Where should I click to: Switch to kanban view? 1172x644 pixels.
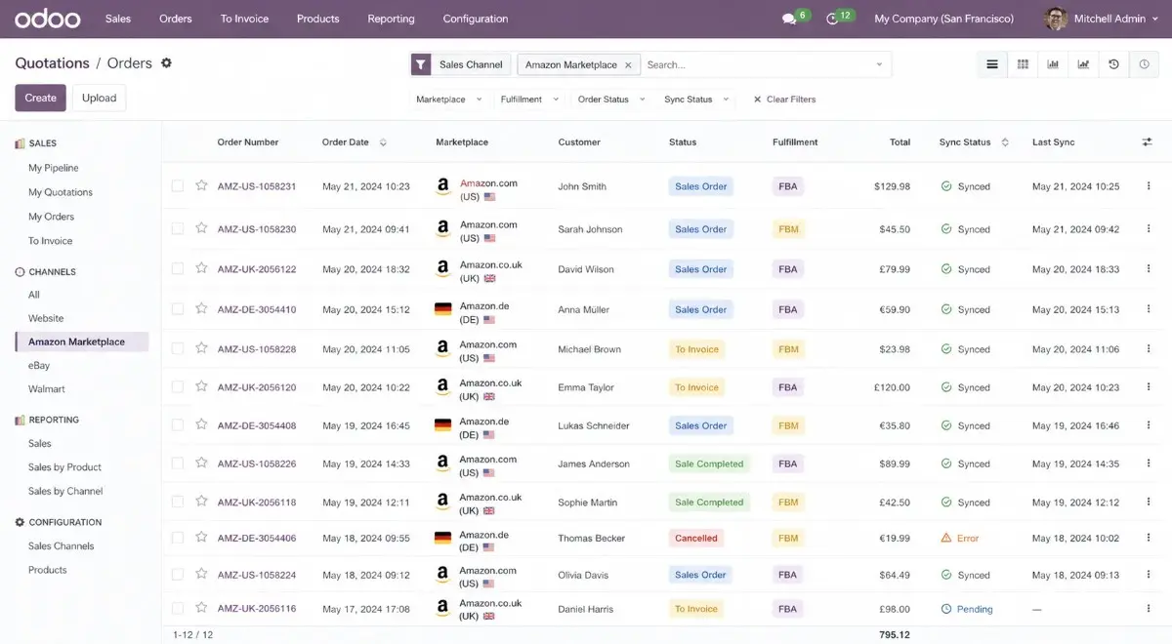(x=1023, y=64)
